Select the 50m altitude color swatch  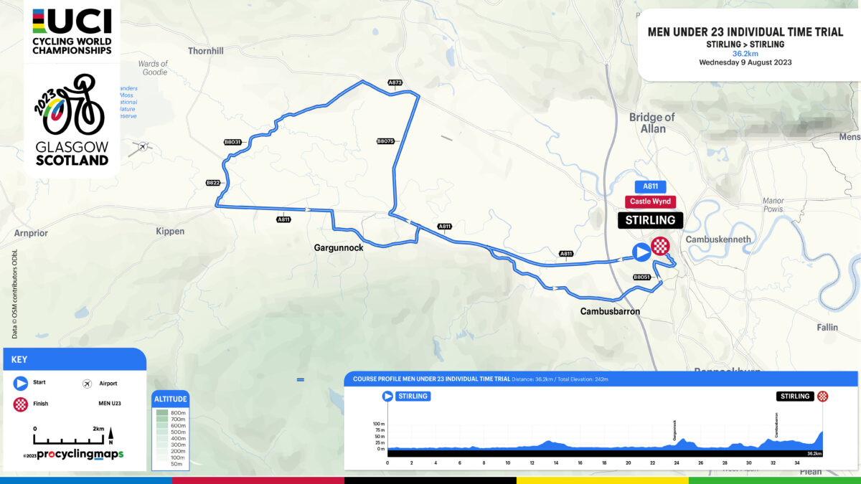pos(162,465)
